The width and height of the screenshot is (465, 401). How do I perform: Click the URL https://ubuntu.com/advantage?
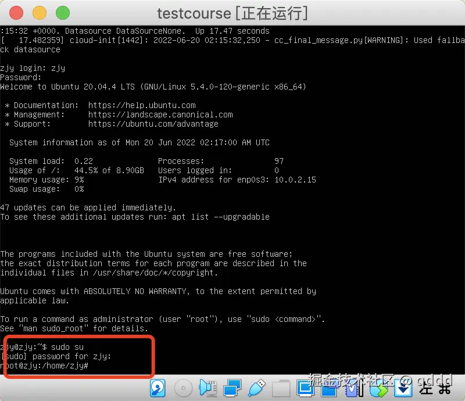point(153,124)
